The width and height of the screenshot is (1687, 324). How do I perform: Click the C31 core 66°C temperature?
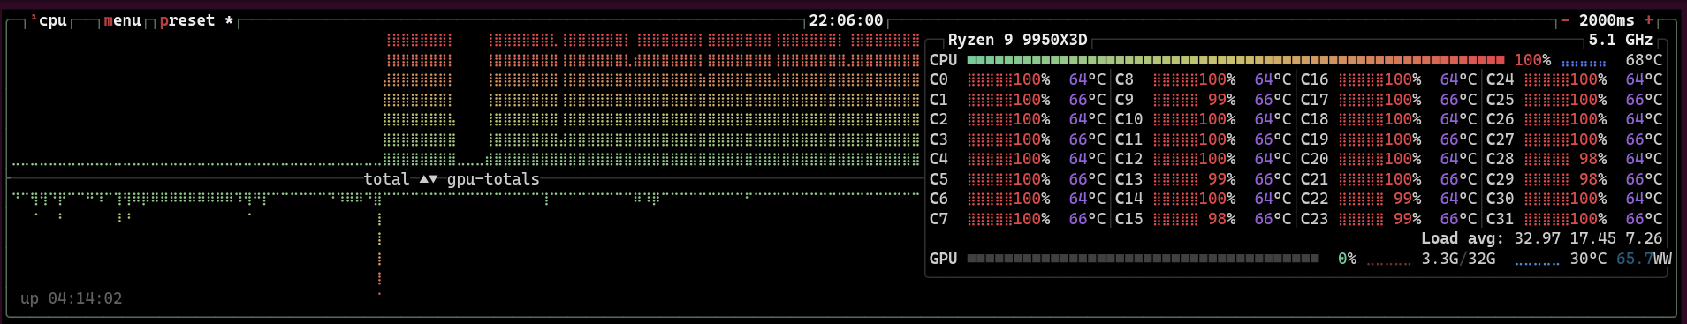[1644, 219]
